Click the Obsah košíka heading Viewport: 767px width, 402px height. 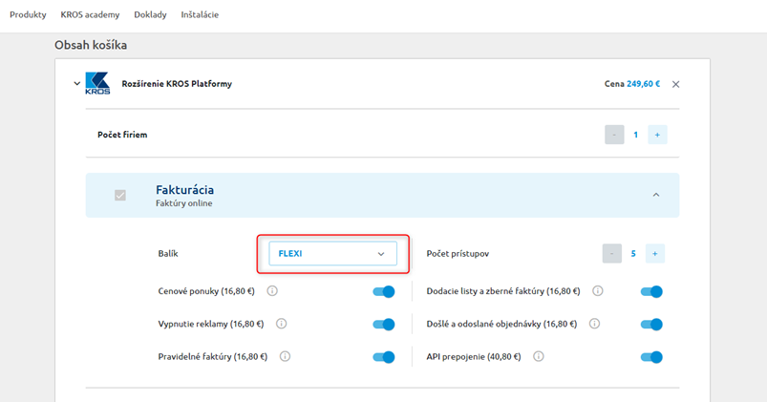tap(91, 45)
